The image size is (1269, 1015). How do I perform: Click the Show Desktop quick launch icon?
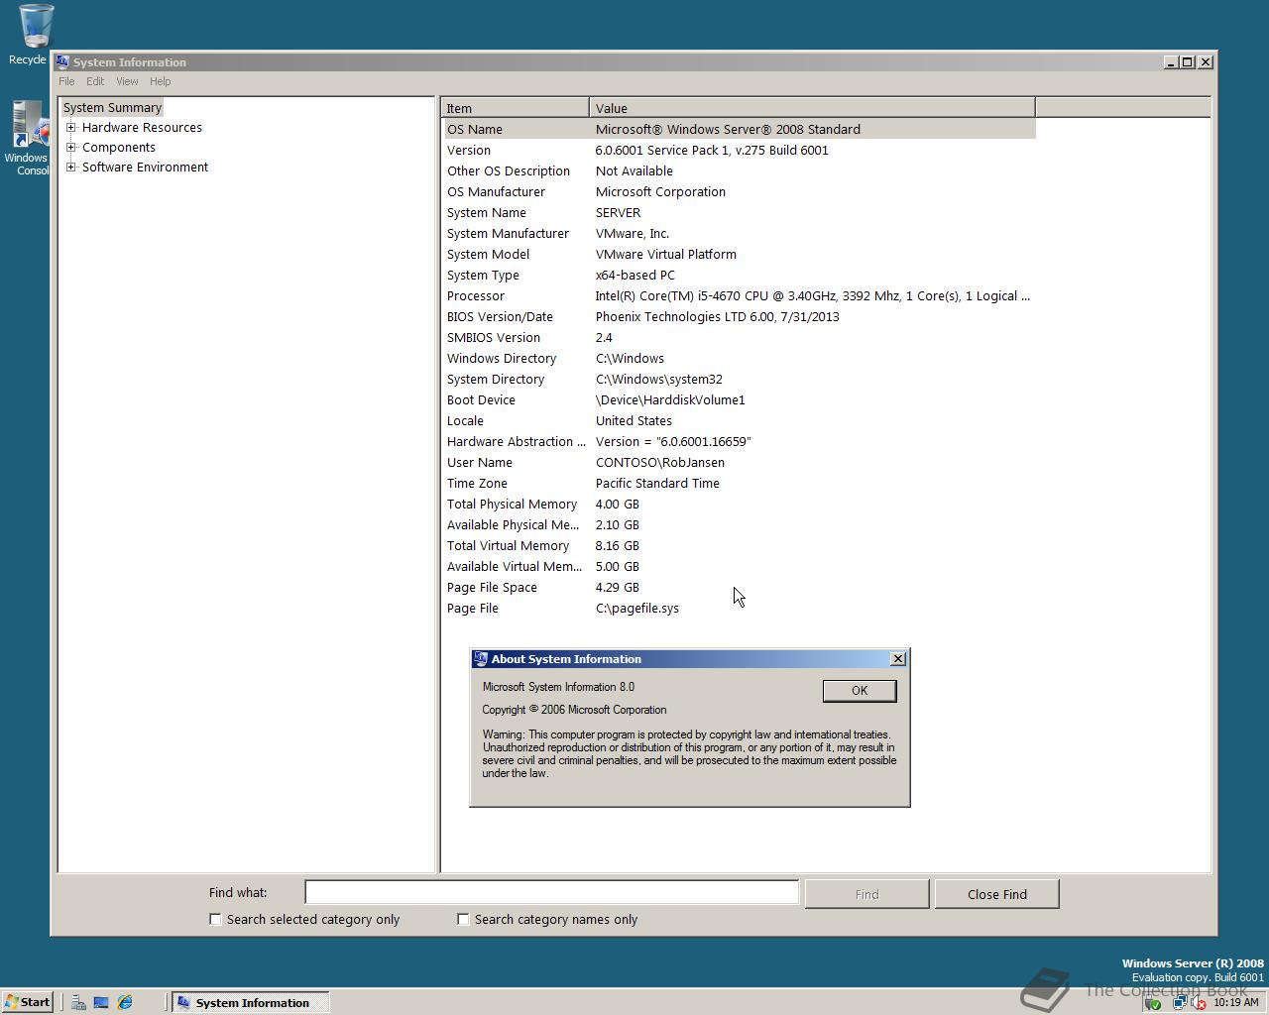pyautogui.click(x=101, y=1002)
